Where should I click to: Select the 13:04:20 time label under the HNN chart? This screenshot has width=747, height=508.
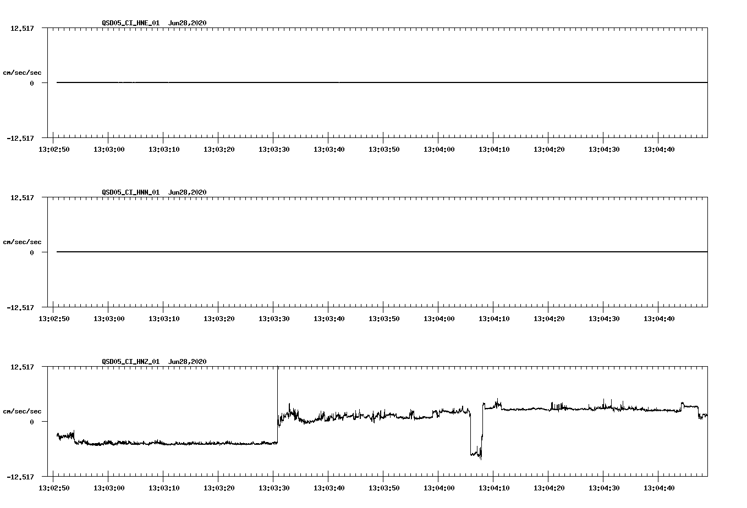549,319
